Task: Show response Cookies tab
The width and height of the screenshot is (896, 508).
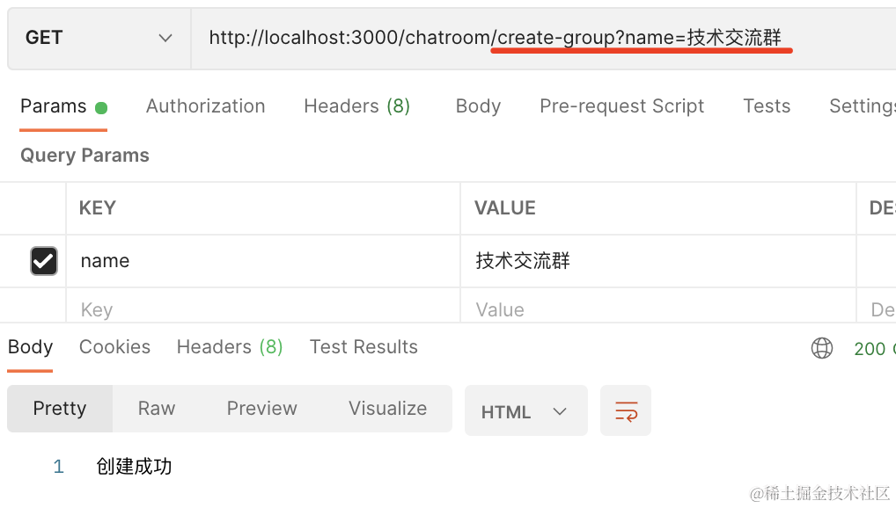Action: click(114, 347)
